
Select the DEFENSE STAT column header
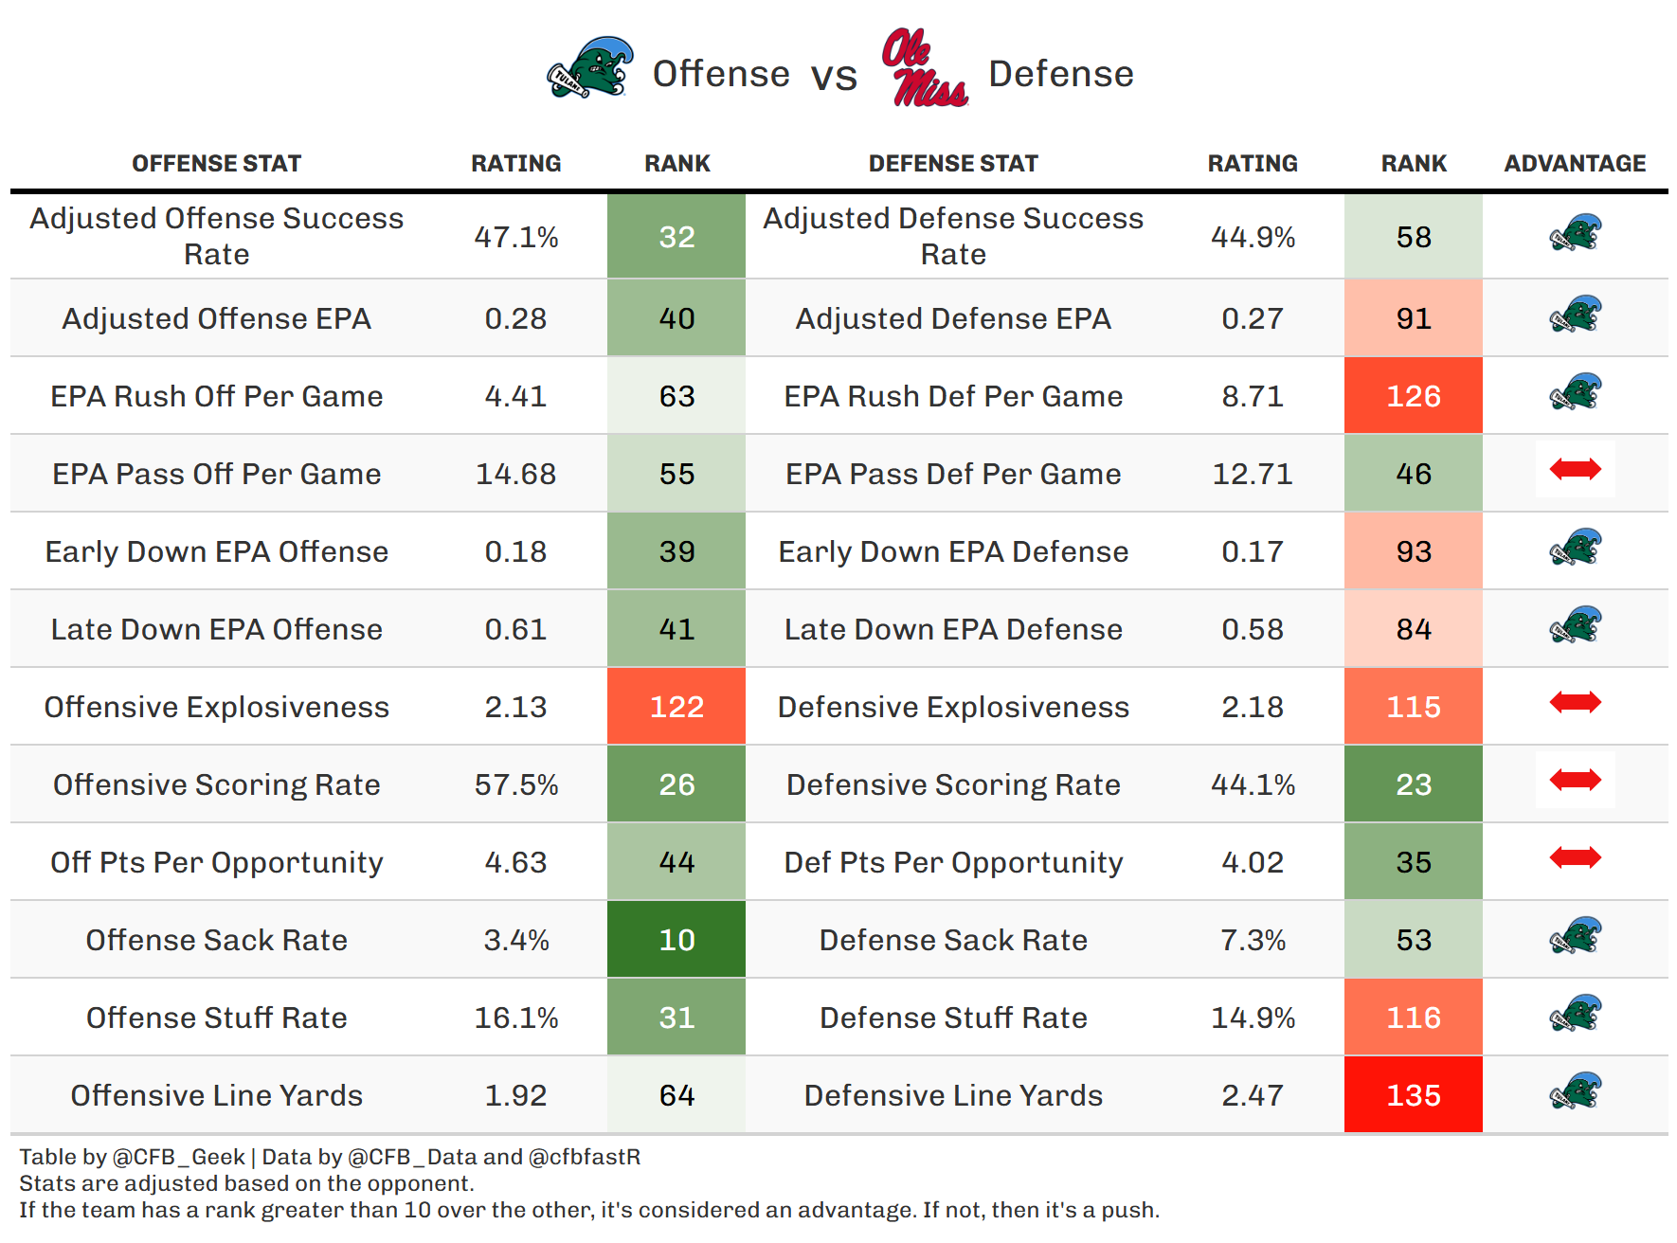[x=953, y=164]
